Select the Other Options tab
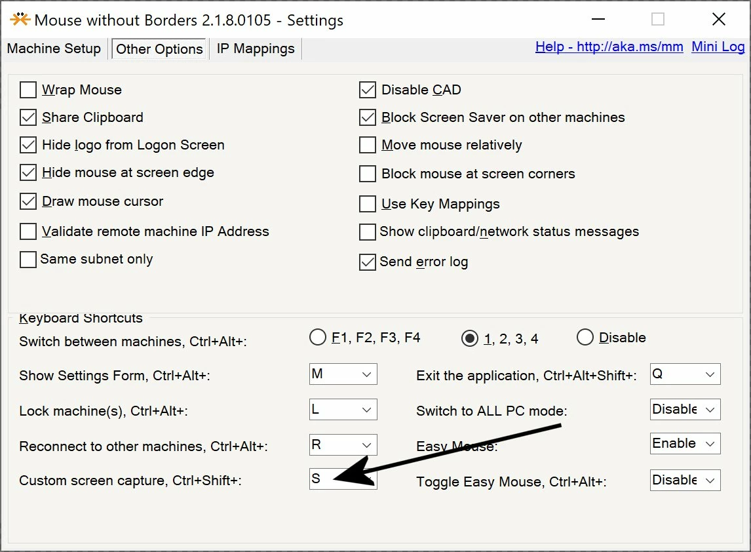 159,49
